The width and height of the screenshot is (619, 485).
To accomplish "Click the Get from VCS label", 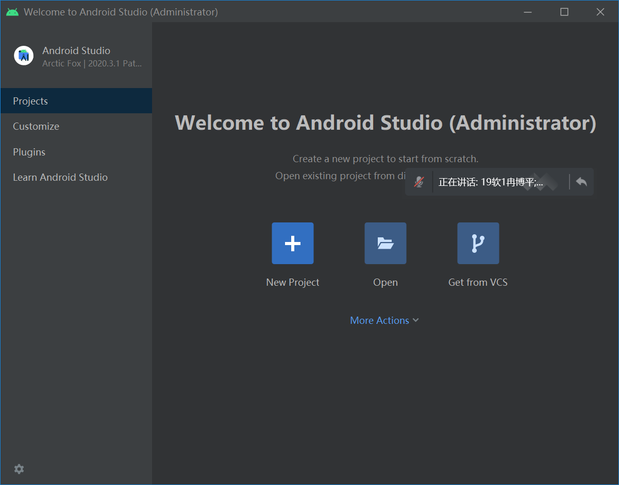I will click(x=478, y=282).
